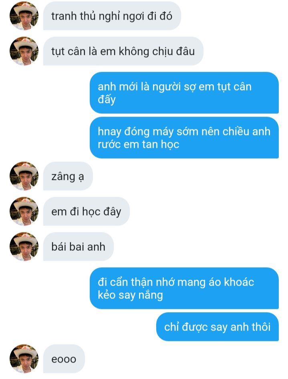This screenshot has height=379, width=288.
Task: Select the 'tranh thủ nghỉ ngơi đi đó' bubble
Action: pos(112,16)
